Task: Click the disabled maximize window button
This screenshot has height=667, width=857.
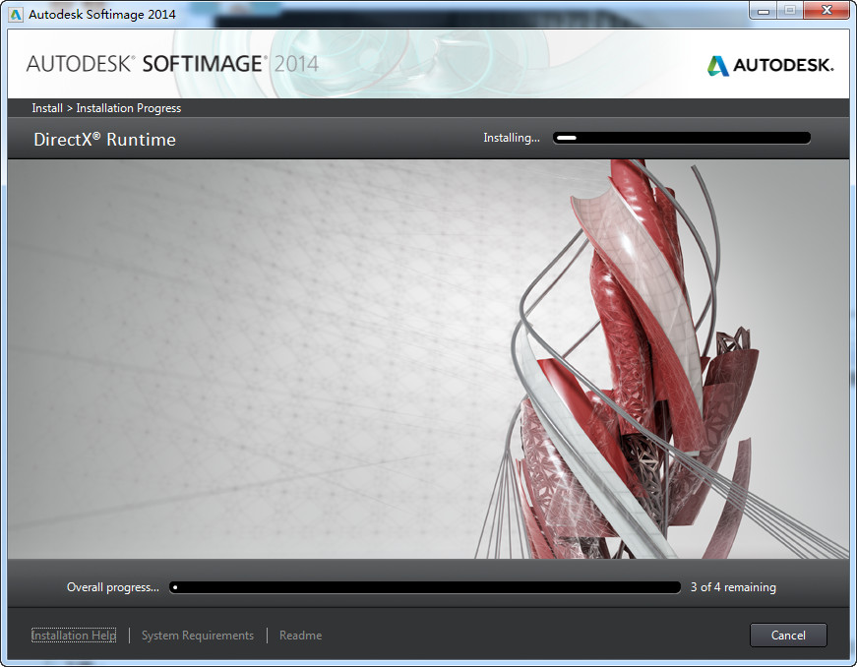Action: click(x=790, y=11)
